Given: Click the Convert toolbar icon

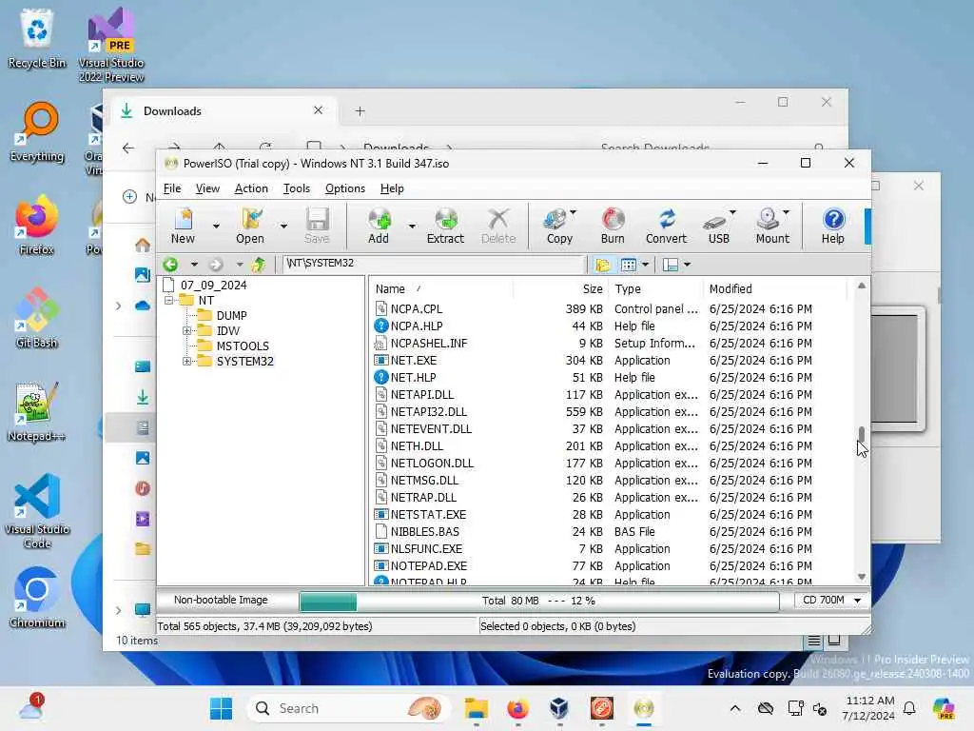Looking at the screenshot, I should (666, 226).
